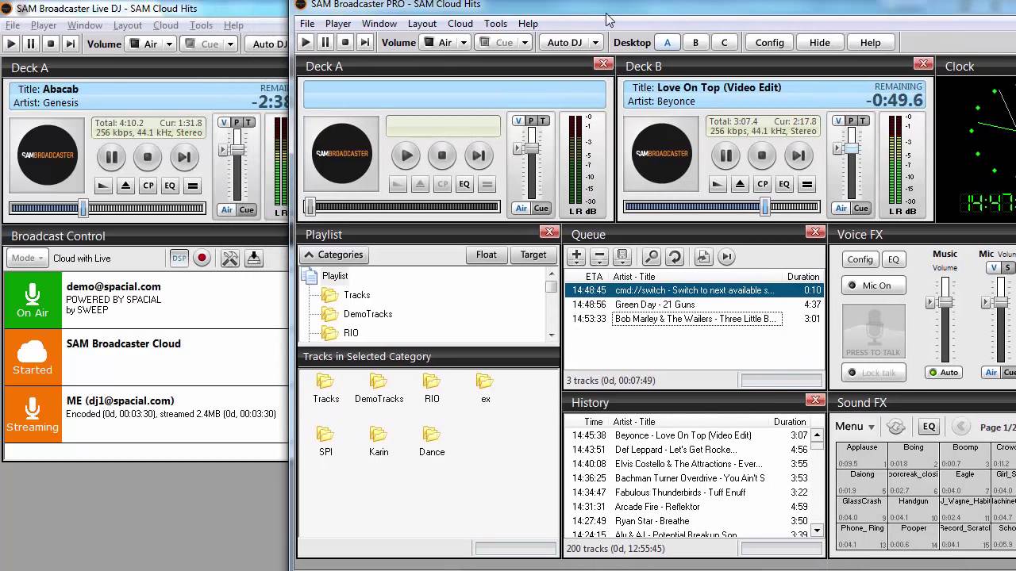Toggle Auto in Voice FX

pos(943,372)
